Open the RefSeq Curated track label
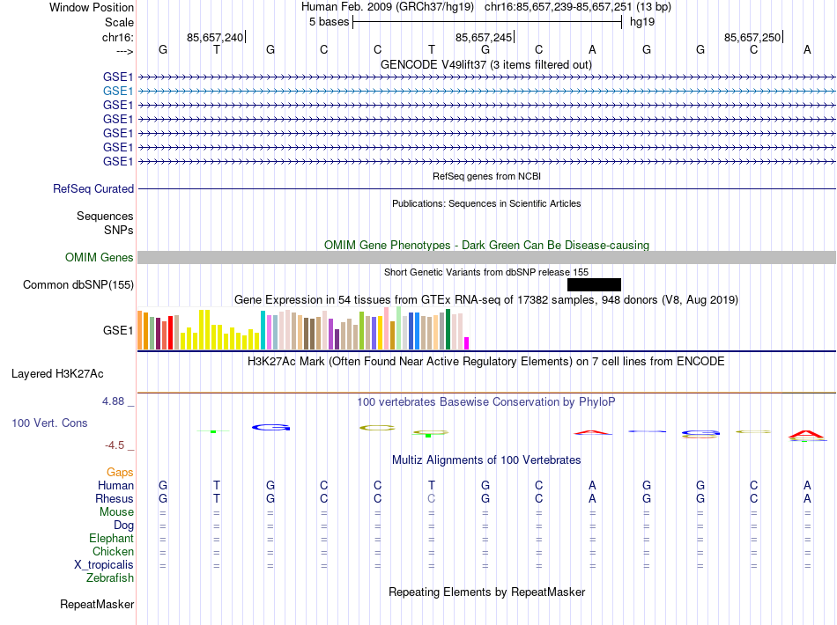The width and height of the screenshot is (837, 625). [93, 188]
